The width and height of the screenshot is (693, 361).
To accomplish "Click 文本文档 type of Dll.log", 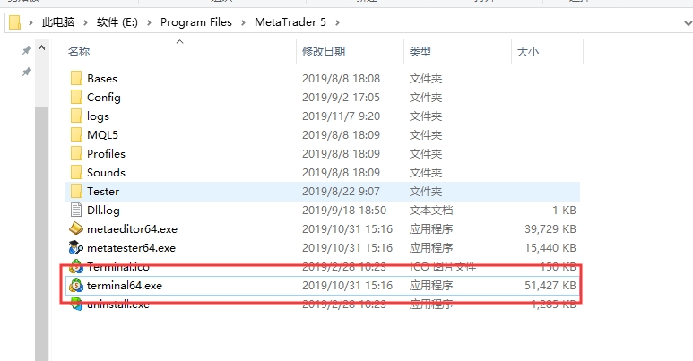I will point(431,211).
